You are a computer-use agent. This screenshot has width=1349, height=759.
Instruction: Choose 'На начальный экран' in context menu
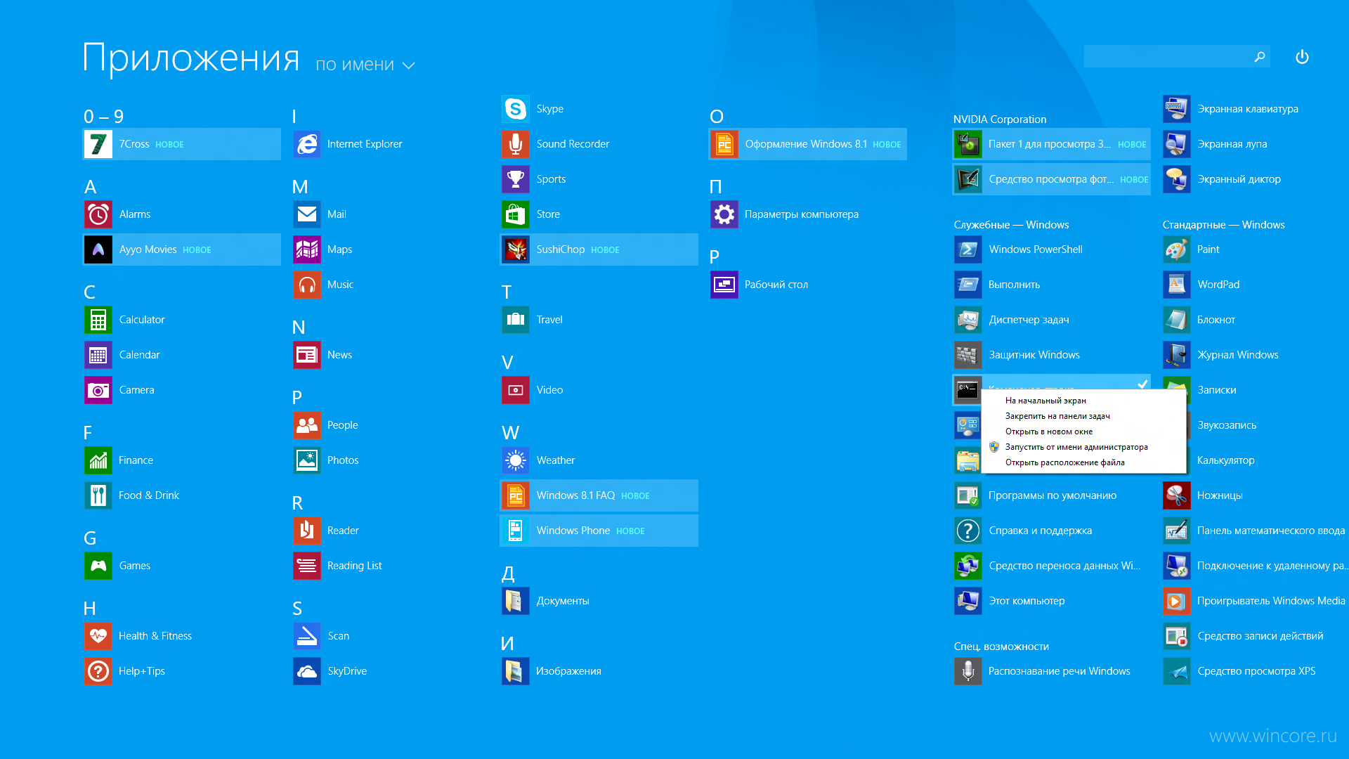tap(1045, 401)
